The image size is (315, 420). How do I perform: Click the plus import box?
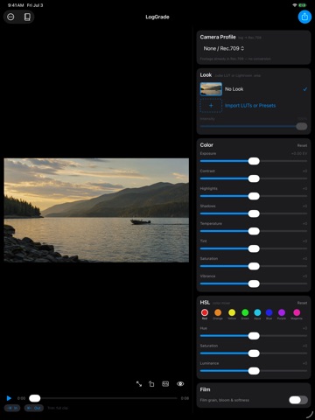coord(211,106)
